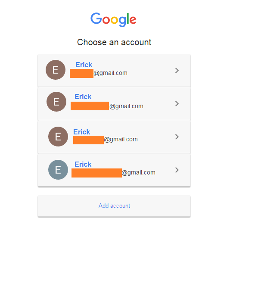Click the second account's brown E avatar
Image resolution: width=261 pixels, height=299 pixels.
[56, 102]
